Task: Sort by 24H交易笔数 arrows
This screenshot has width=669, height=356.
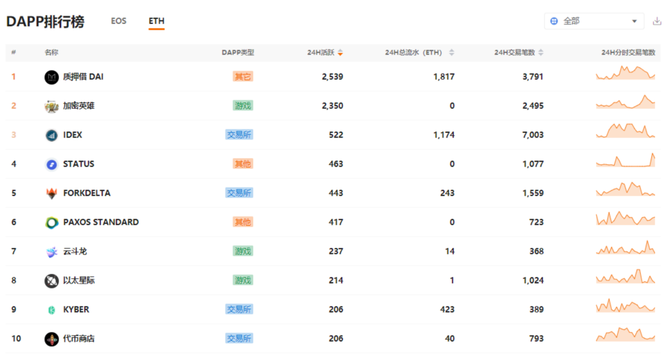Action: pos(541,53)
